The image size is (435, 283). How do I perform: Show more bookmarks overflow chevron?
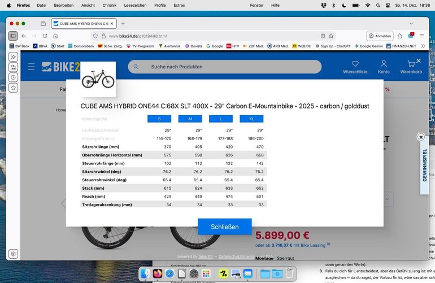click(423, 46)
